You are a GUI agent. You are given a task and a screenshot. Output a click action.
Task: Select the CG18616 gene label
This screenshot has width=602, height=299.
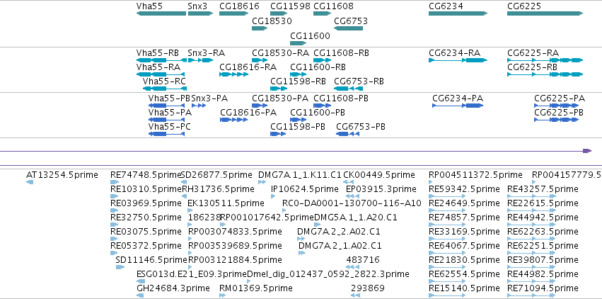coord(239,6)
